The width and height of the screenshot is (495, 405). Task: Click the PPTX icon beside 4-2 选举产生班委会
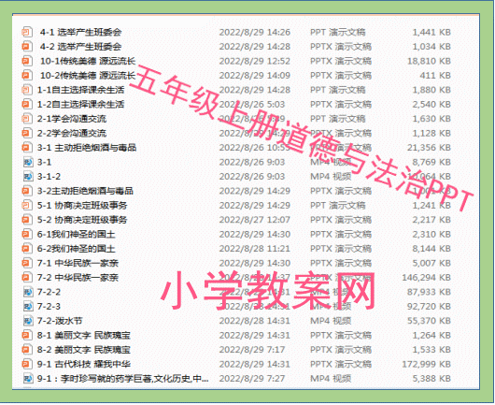coord(27,47)
